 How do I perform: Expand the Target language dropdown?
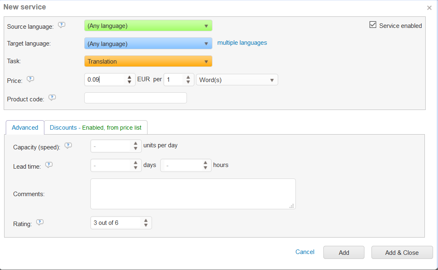(148, 43)
